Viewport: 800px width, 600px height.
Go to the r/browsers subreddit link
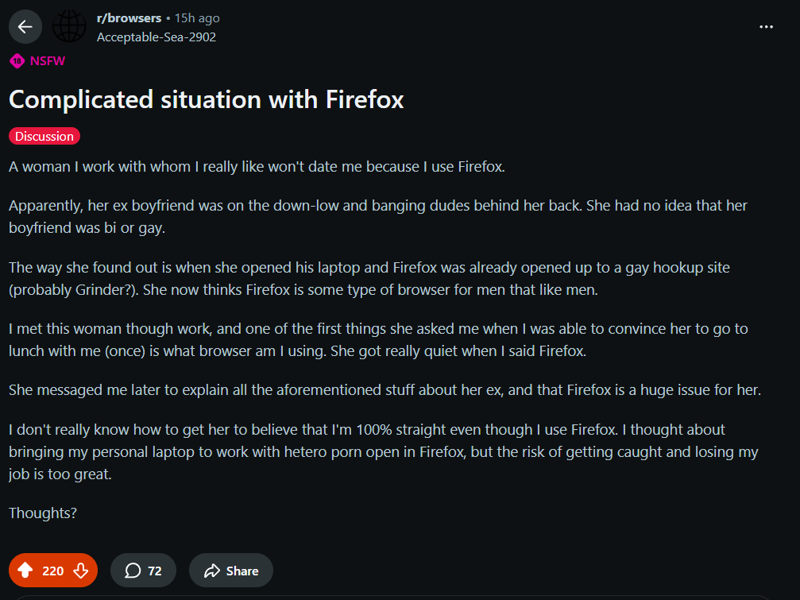tap(128, 17)
